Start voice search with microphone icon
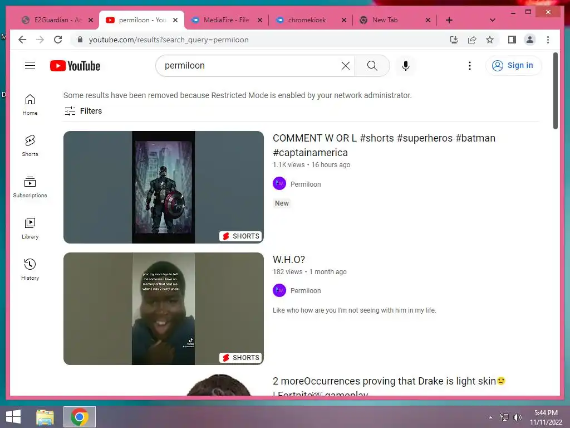The image size is (570, 428). coord(406,66)
